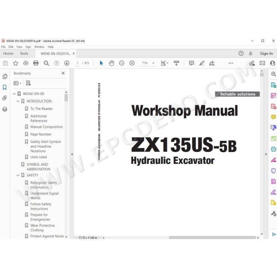The width and height of the screenshot is (277, 277).
Task: Add file to starred with star icon
Action: (15, 63)
